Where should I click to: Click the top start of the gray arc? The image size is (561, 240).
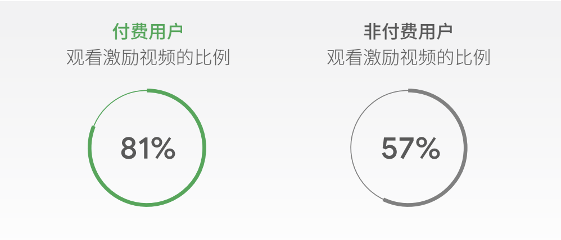pos(410,90)
